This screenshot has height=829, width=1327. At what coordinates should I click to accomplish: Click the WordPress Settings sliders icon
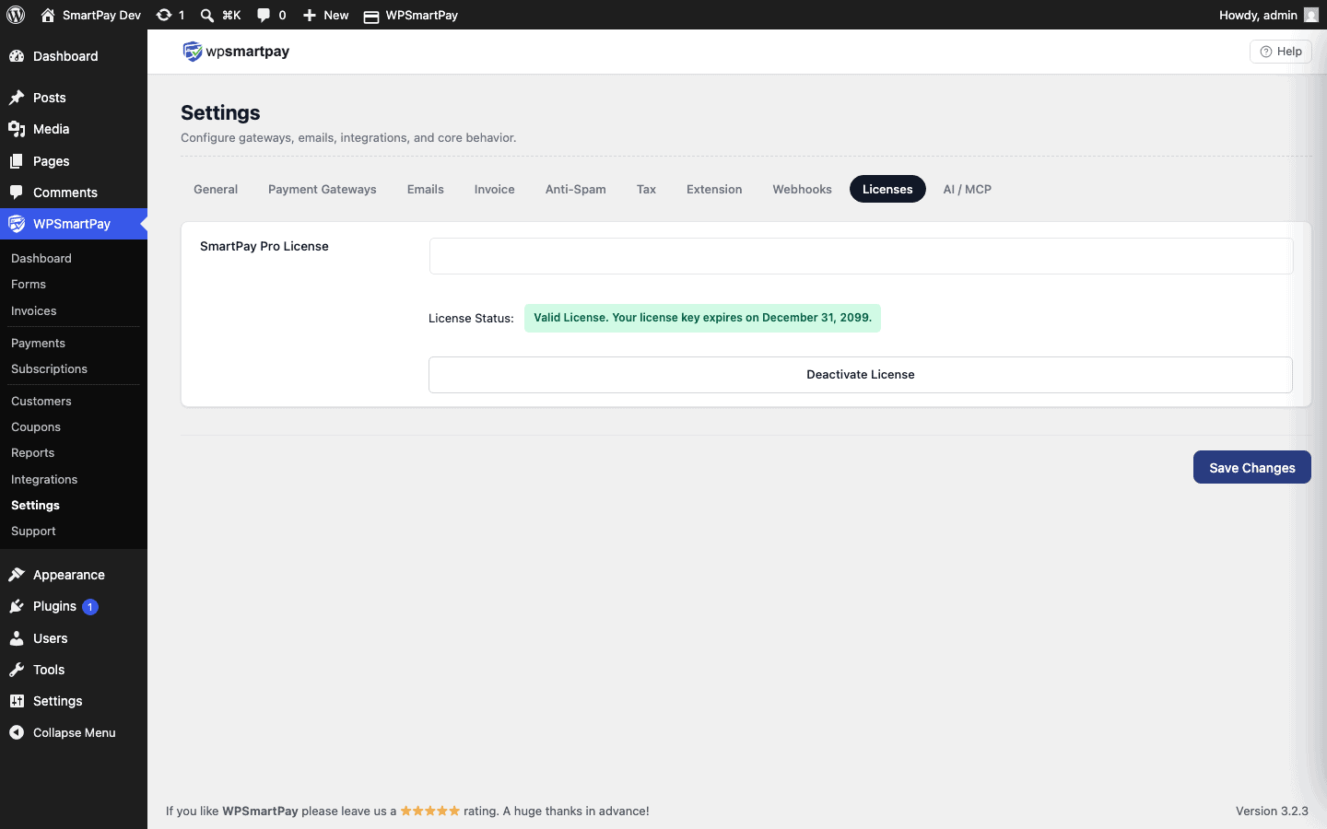pos(17,701)
